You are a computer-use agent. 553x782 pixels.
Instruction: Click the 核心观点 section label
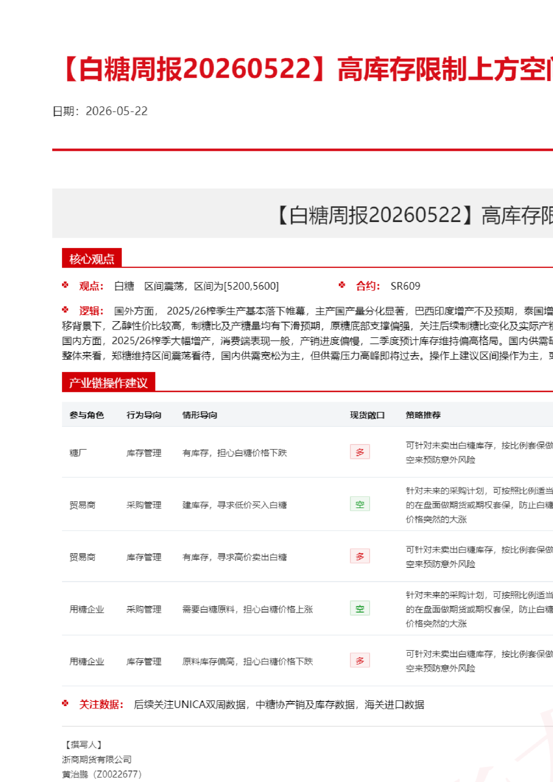92,258
